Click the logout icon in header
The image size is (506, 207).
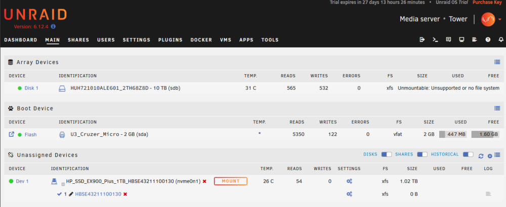click(x=422, y=39)
